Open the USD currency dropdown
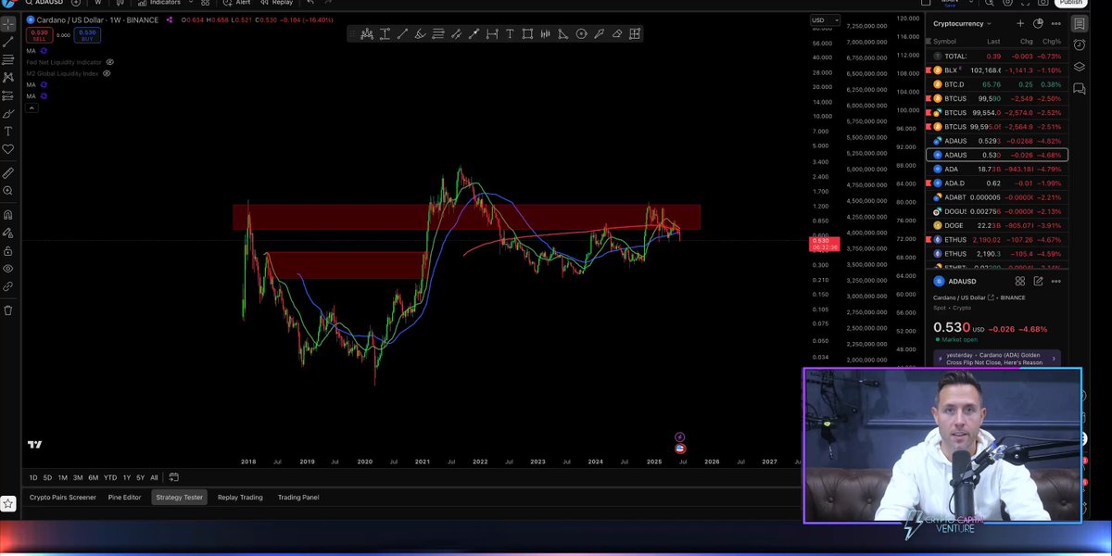 pyautogui.click(x=825, y=19)
